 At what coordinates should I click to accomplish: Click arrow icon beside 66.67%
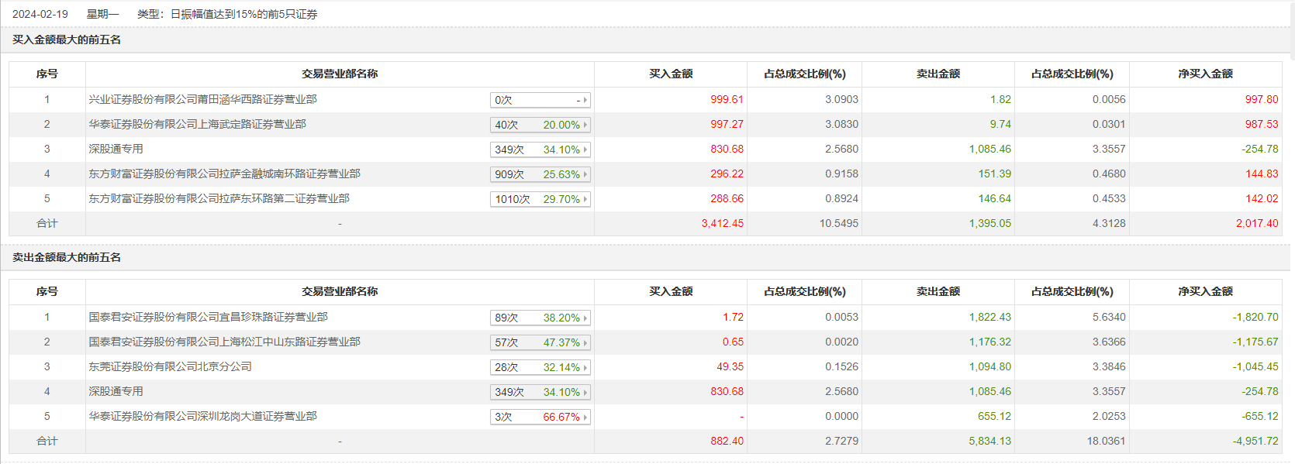click(585, 417)
